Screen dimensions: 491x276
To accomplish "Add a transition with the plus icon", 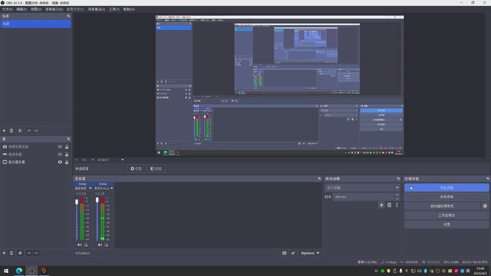I will click(x=381, y=205).
